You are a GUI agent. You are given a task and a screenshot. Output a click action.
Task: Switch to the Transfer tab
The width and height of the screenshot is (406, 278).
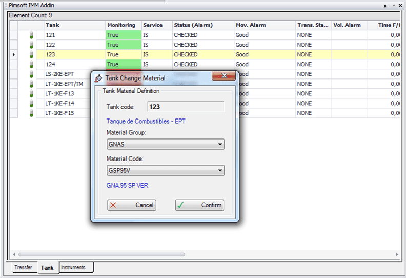click(23, 267)
